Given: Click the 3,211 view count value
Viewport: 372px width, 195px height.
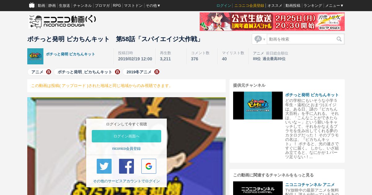Looking at the screenshot, I should pos(165,59).
